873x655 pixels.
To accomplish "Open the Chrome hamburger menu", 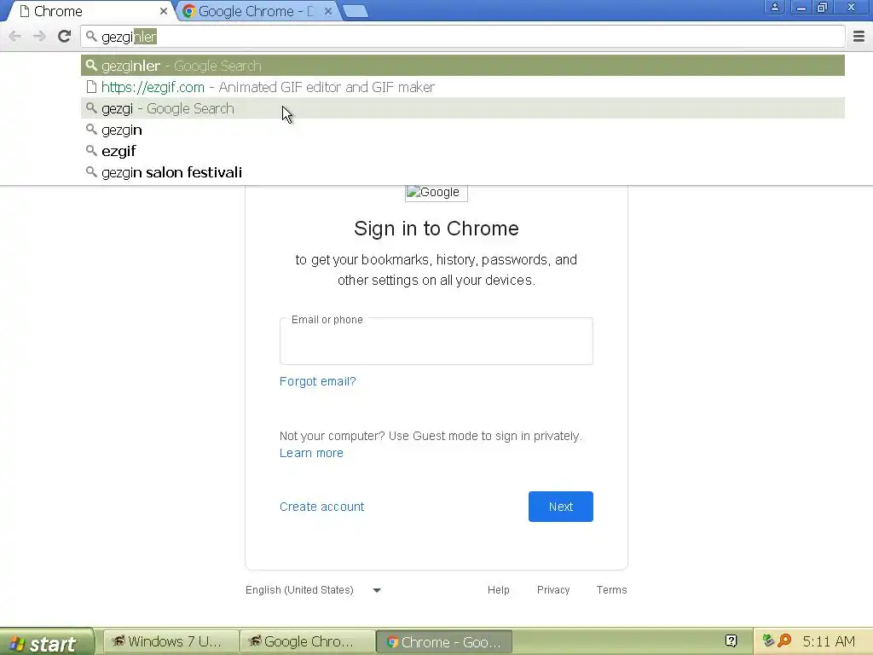I will [x=859, y=37].
